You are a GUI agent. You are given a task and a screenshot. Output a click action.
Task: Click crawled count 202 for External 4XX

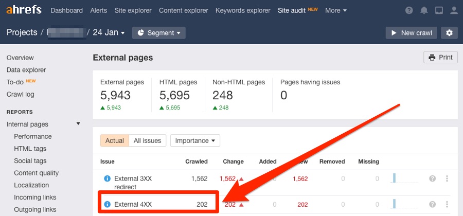(202, 204)
